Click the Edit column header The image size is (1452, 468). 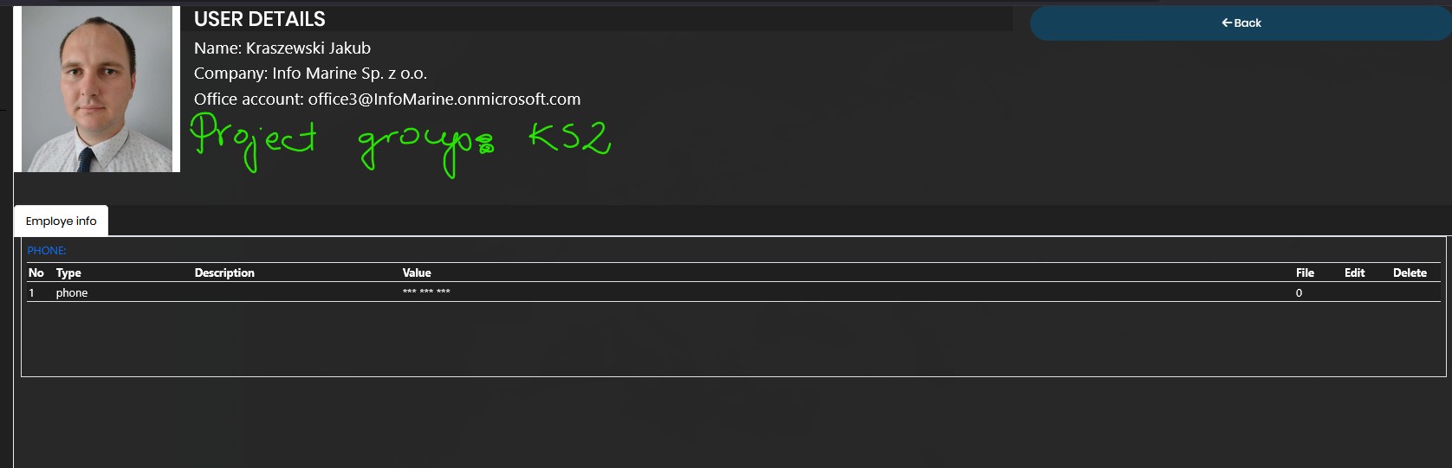[x=1354, y=272]
